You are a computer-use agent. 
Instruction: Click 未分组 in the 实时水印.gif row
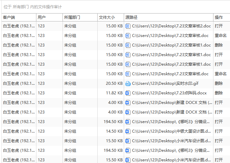tap(70, 83)
